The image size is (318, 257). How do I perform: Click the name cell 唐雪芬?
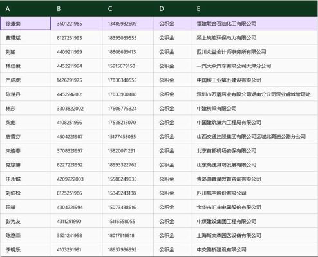25,137
